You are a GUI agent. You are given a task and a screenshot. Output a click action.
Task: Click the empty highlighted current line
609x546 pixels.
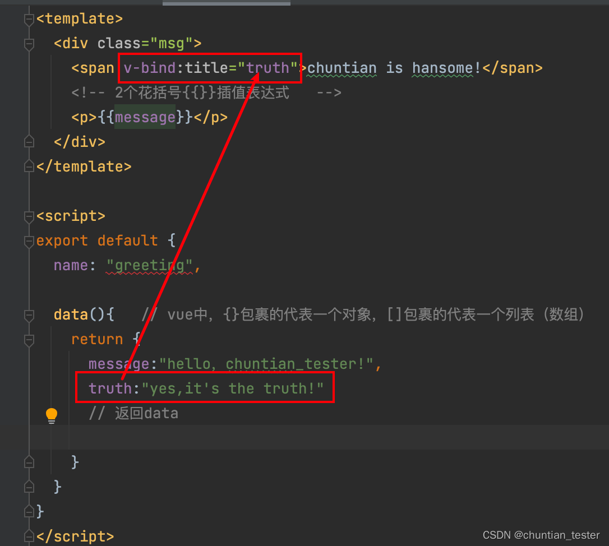[x=319, y=437]
